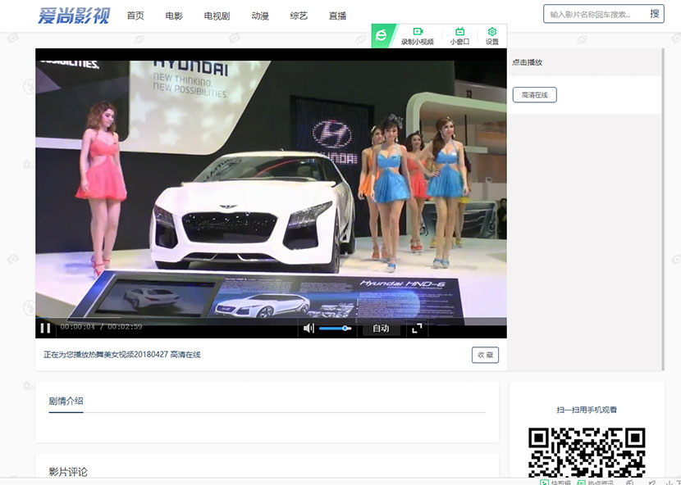Click the green browser e logo

pos(382,35)
